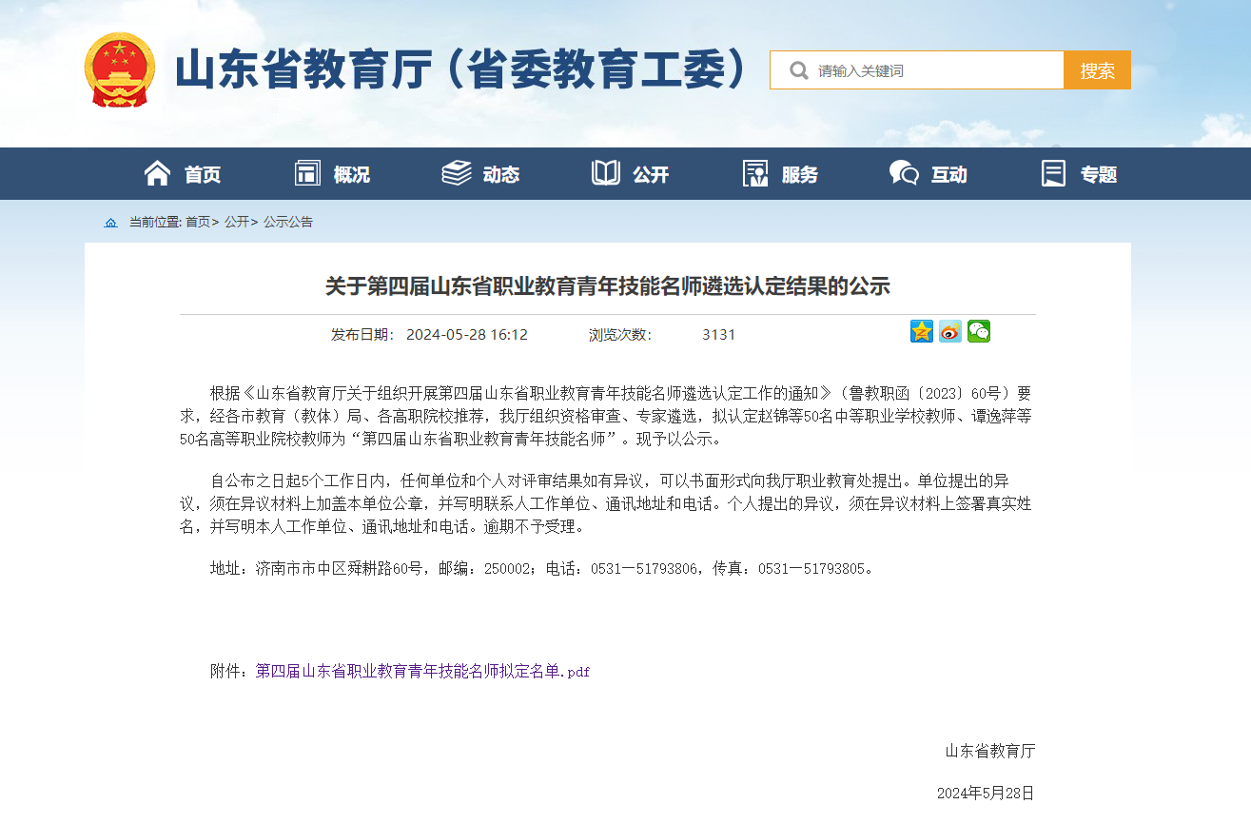Open the 第四届山东省职业教育青年技能名师拟定名单.pdf attachment

422,672
